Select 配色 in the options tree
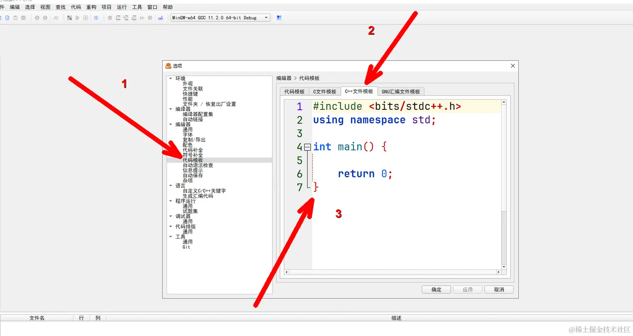Image resolution: width=633 pixels, height=336 pixels. 187,145
